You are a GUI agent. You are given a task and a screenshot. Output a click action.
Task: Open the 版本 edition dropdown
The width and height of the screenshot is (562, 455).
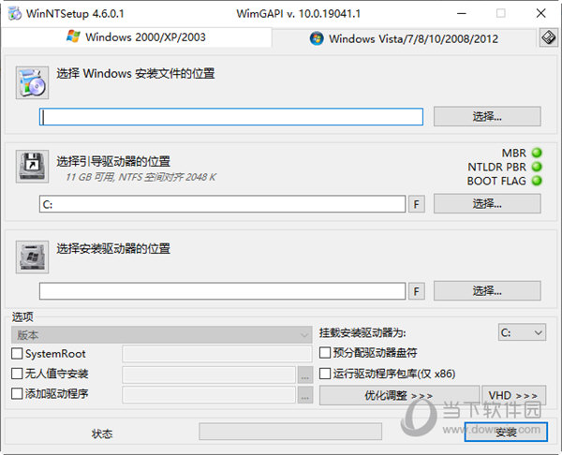[x=161, y=335]
